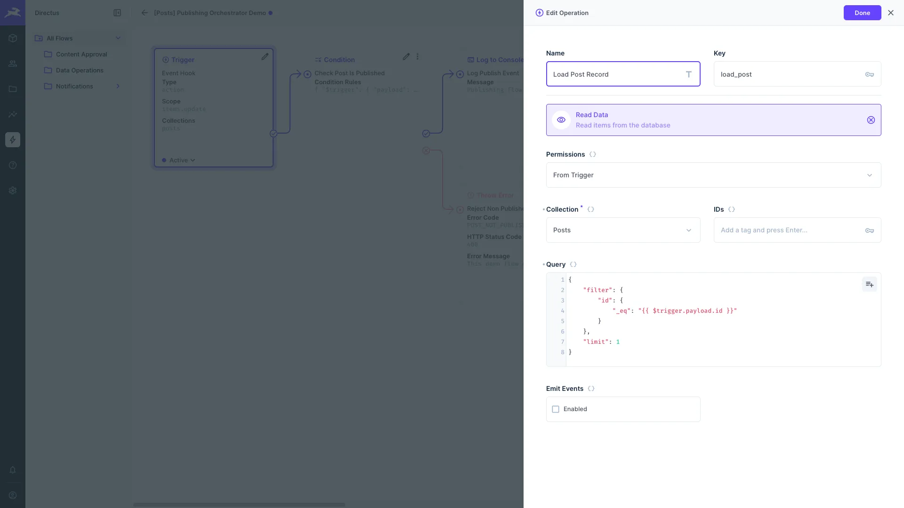Click the Trigger success resolve checkmark handle
The width and height of the screenshot is (904, 508).
click(x=274, y=134)
